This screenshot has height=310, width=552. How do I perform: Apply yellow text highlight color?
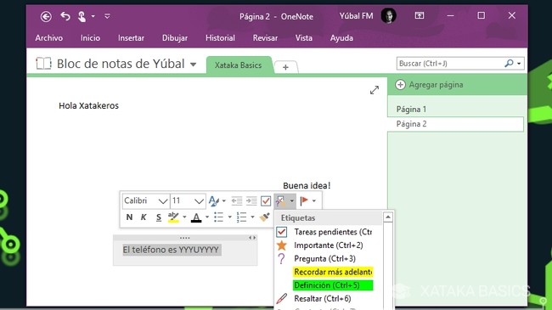pos(173,217)
